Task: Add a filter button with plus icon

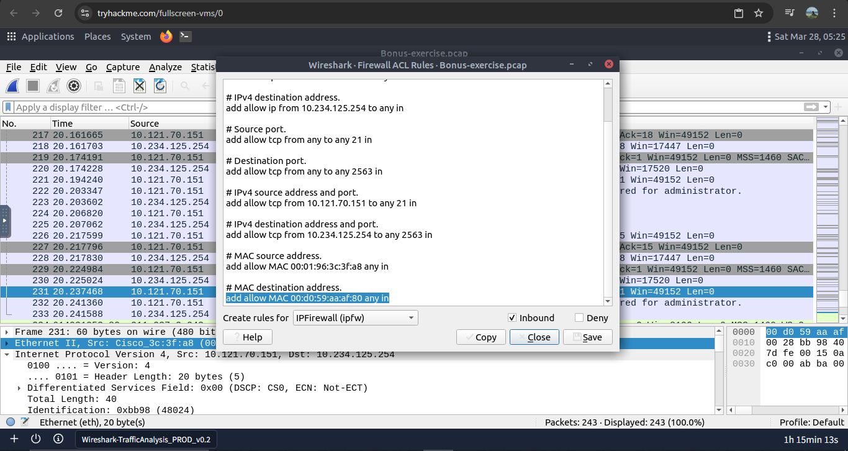Action: pyautogui.click(x=839, y=107)
